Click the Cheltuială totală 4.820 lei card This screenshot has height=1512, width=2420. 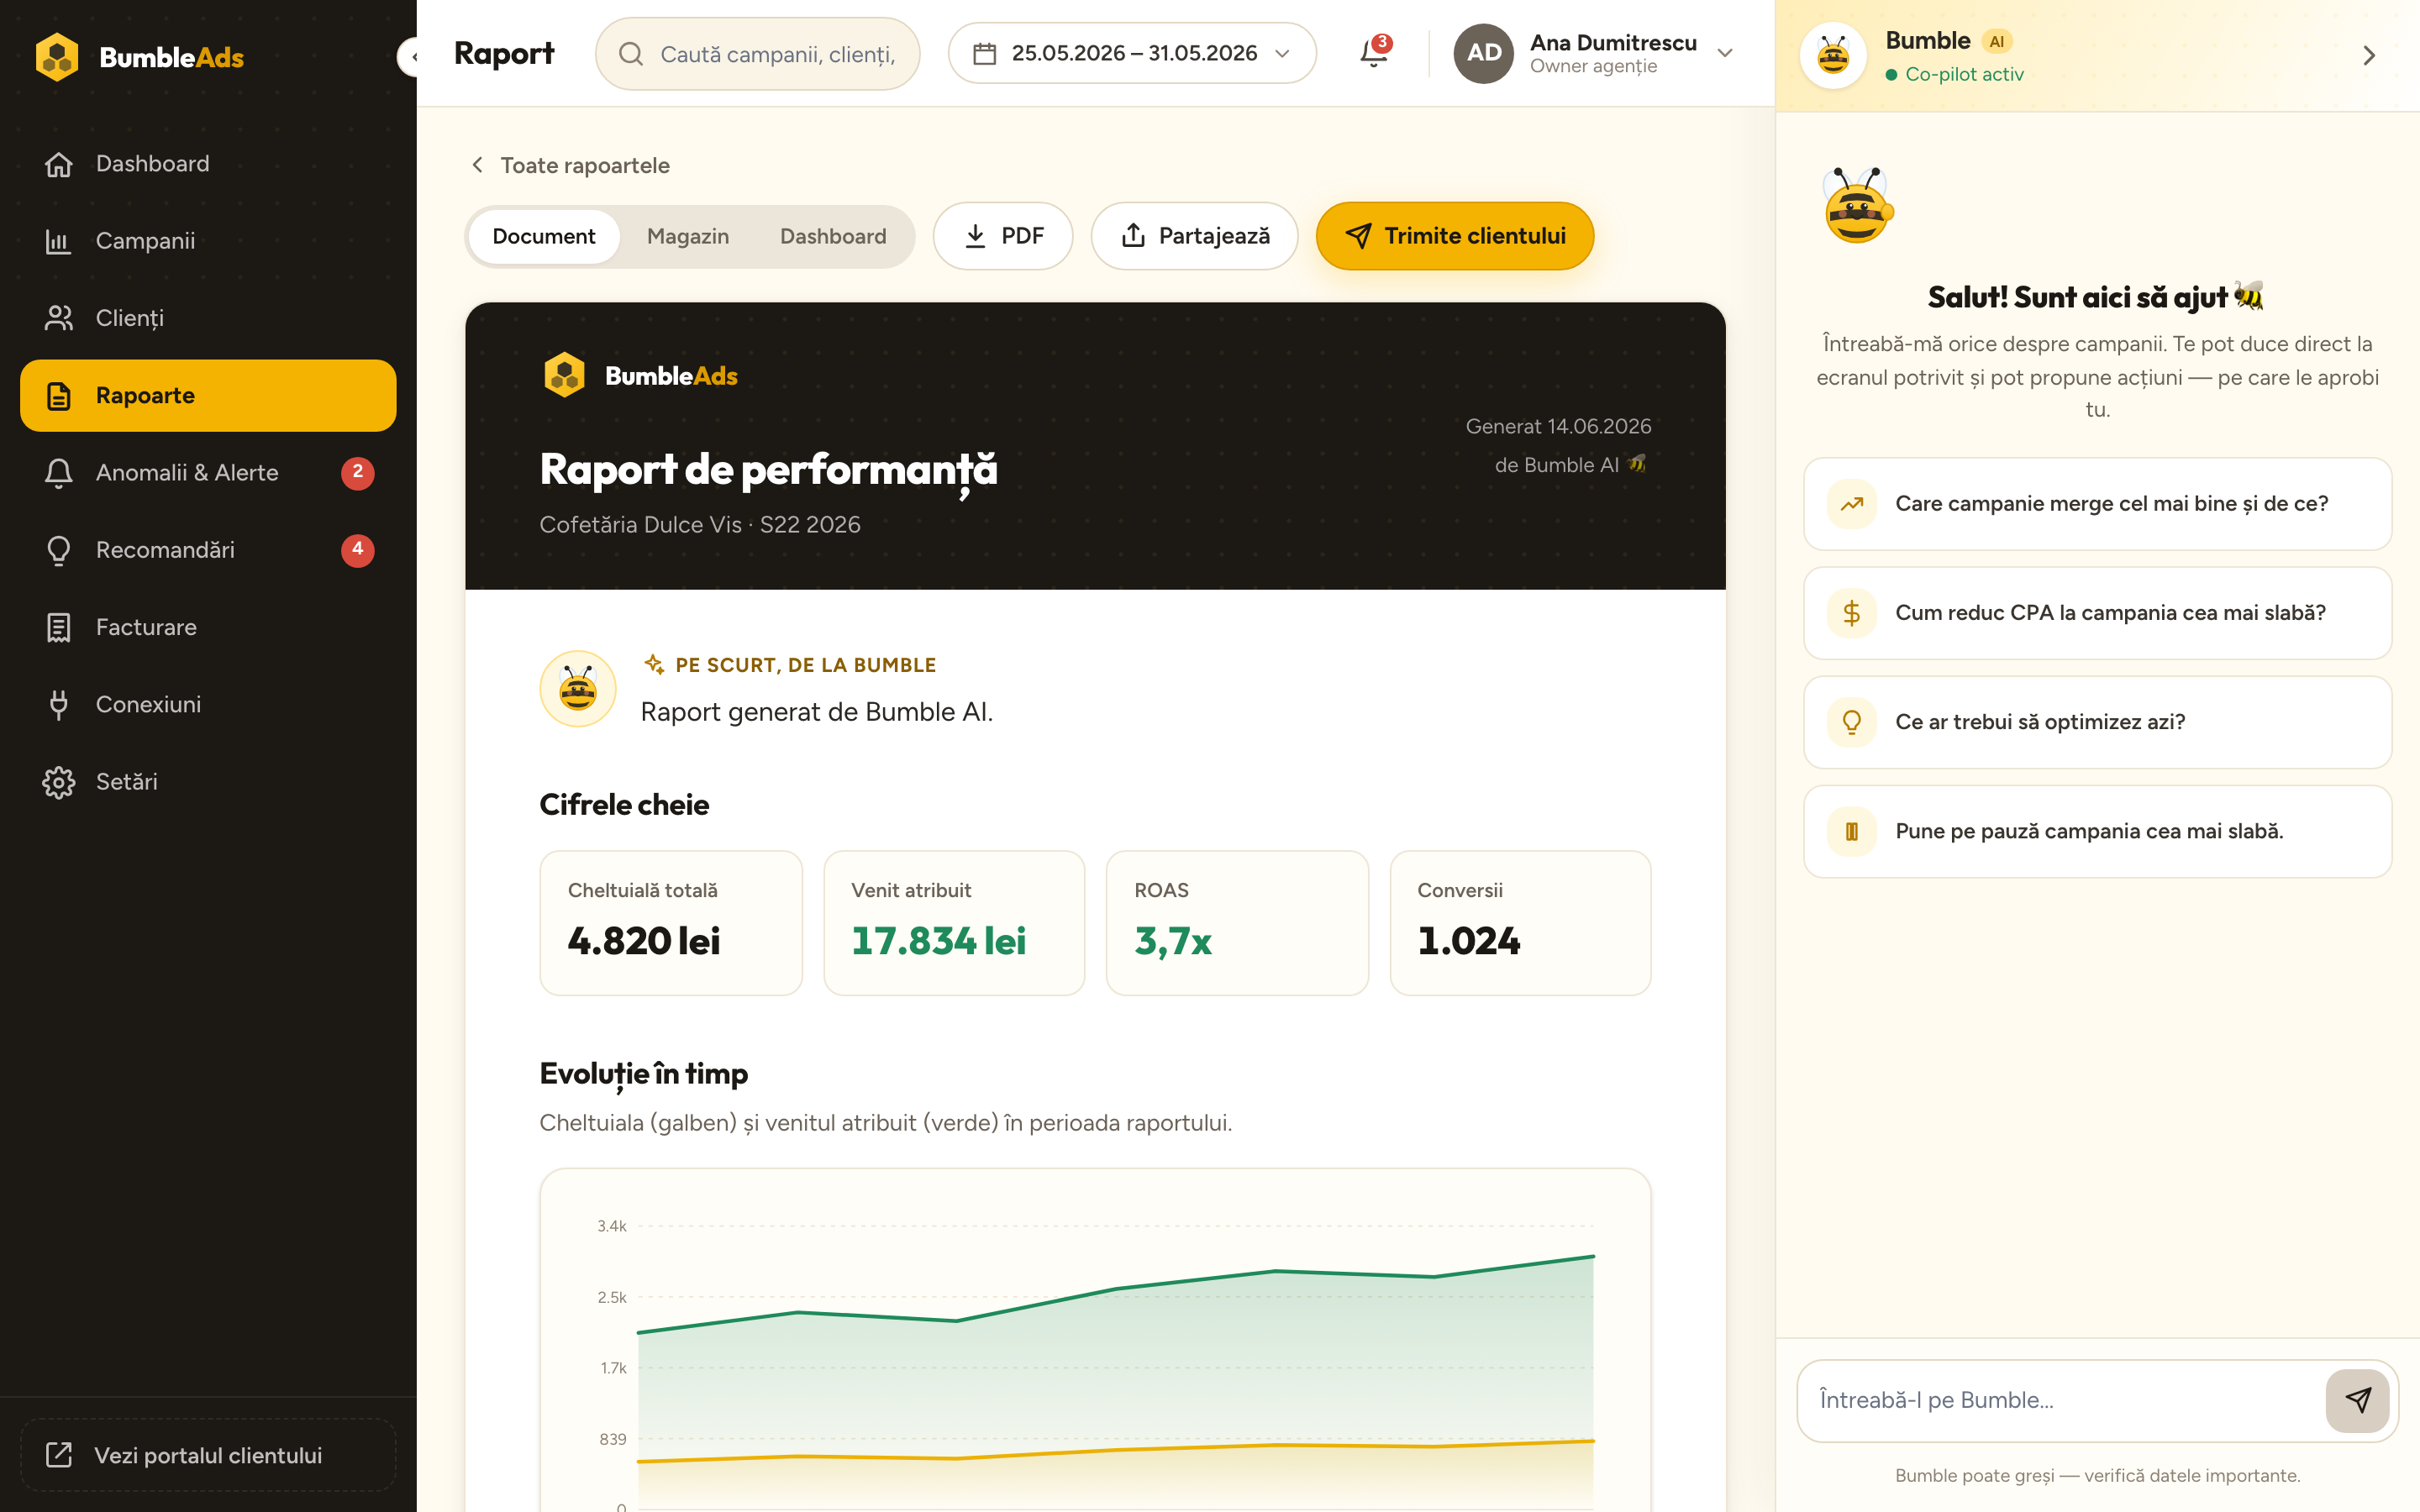(671, 923)
